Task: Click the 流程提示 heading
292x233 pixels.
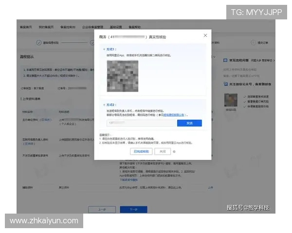Action: click(27, 57)
